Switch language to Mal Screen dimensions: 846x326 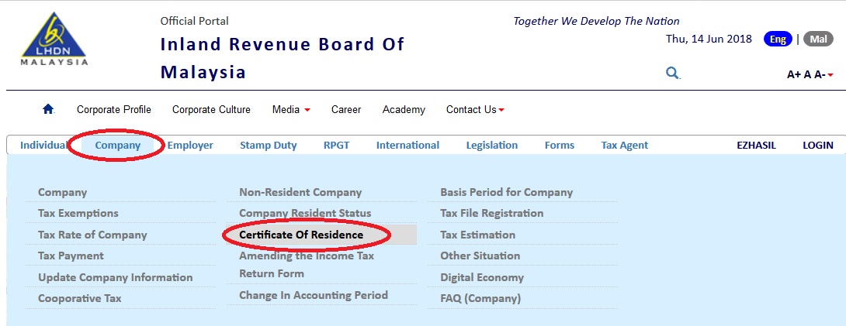coord(818,39)
